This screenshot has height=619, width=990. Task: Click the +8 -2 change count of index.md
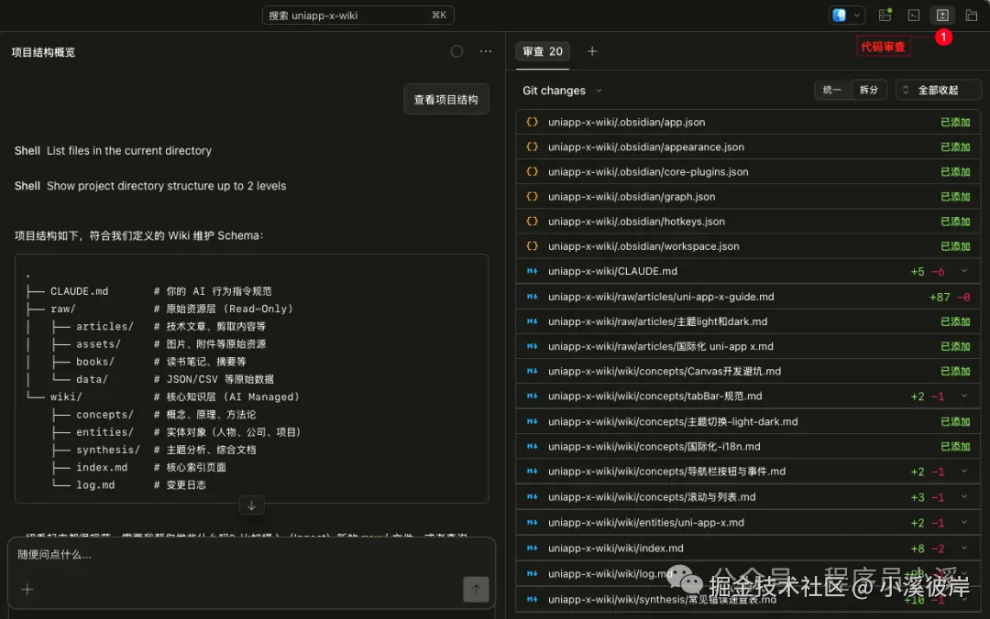click(928, 548)
